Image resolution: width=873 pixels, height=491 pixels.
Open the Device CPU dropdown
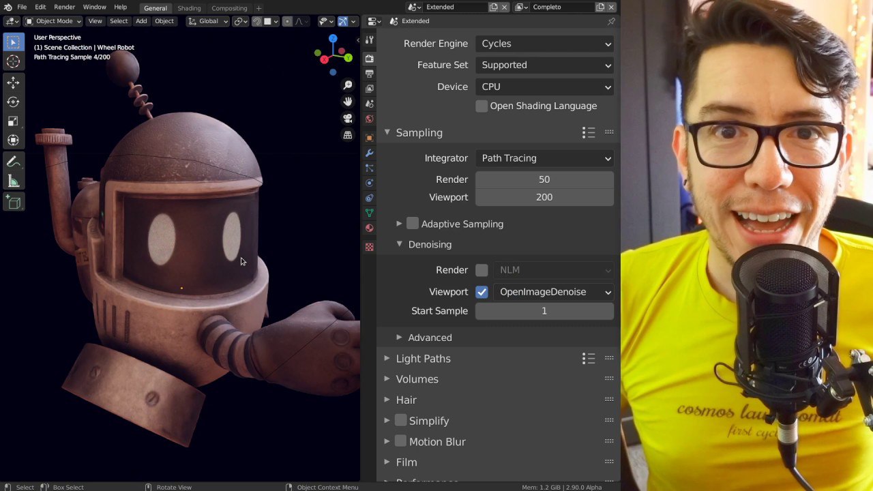tap(544, 87)
